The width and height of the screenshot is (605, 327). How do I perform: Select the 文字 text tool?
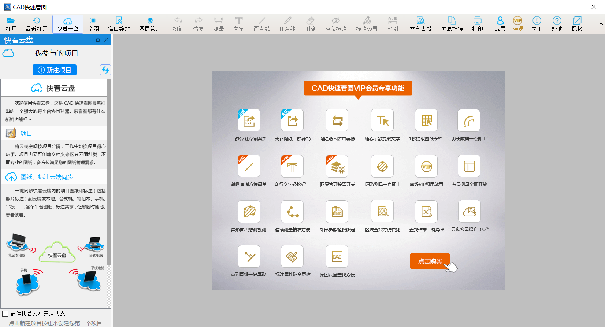point(239,25)
